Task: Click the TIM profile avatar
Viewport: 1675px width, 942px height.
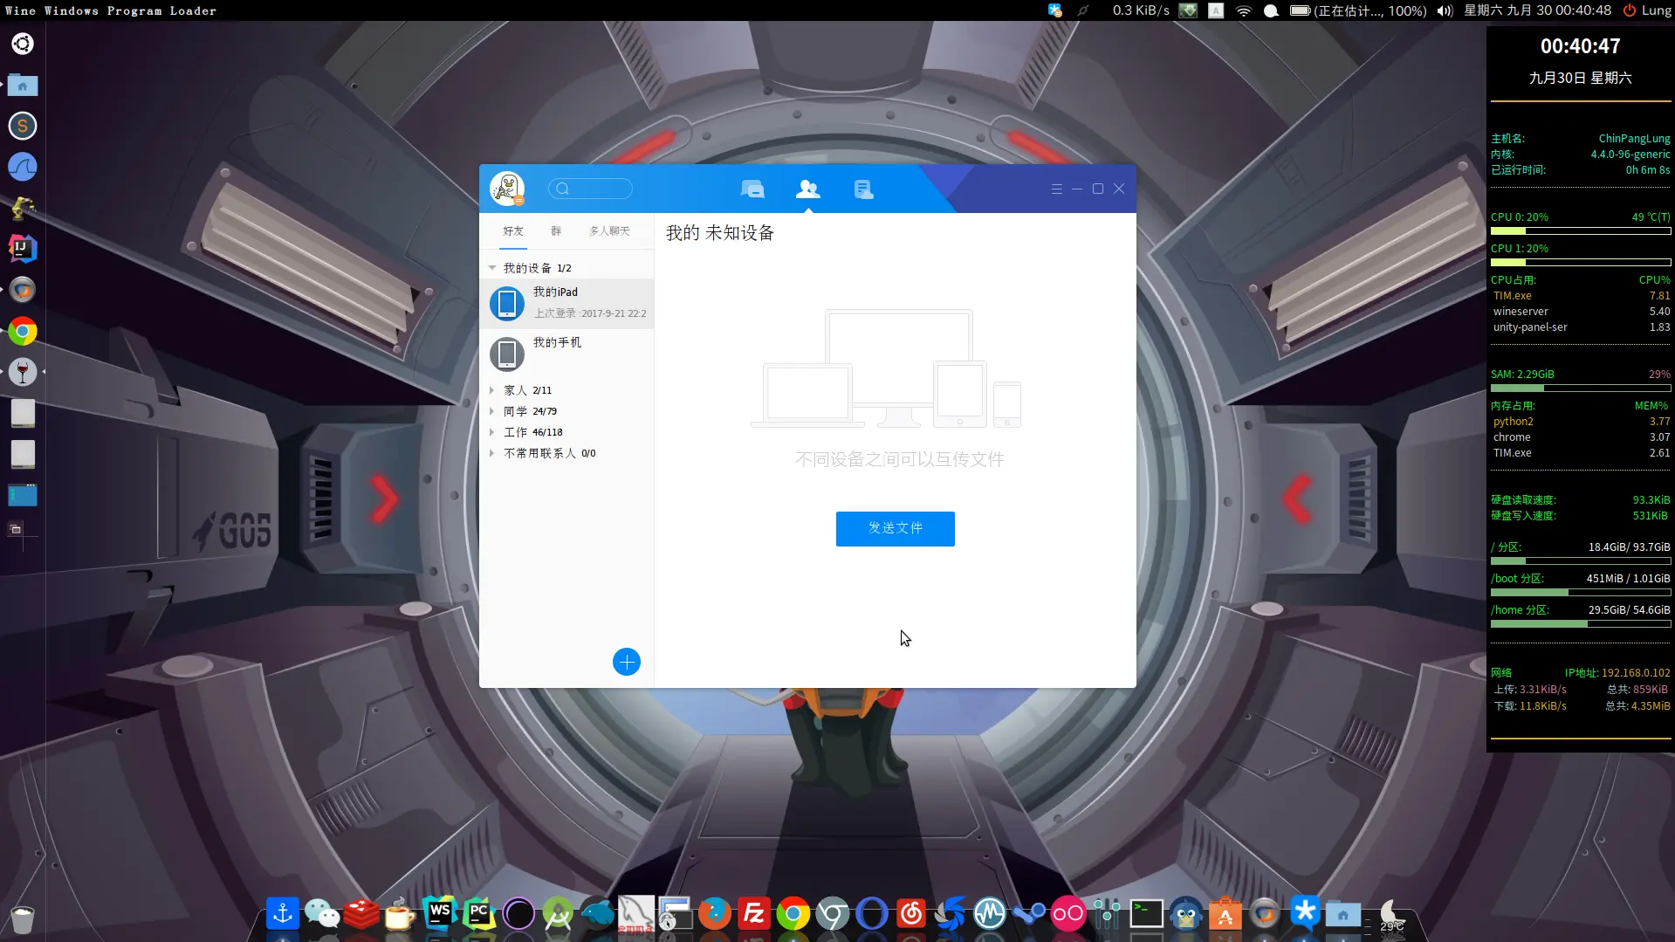Action: click(x=507, y=189)
